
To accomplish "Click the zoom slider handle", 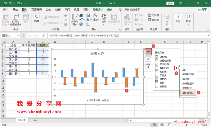I will (x=186, y=125).
